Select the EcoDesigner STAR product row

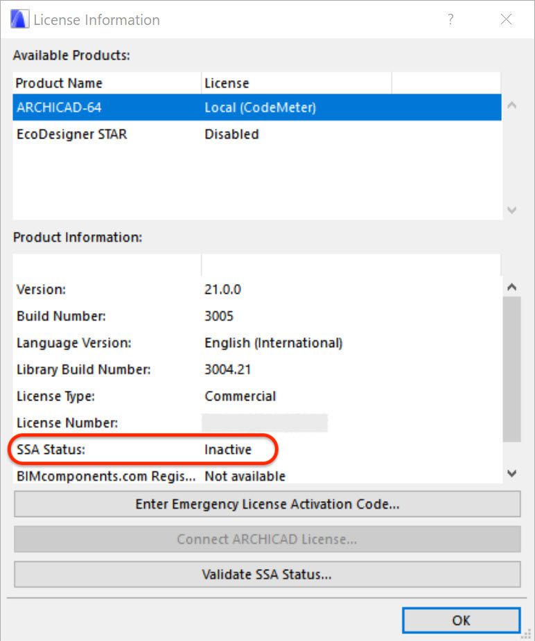pos(257,134)
